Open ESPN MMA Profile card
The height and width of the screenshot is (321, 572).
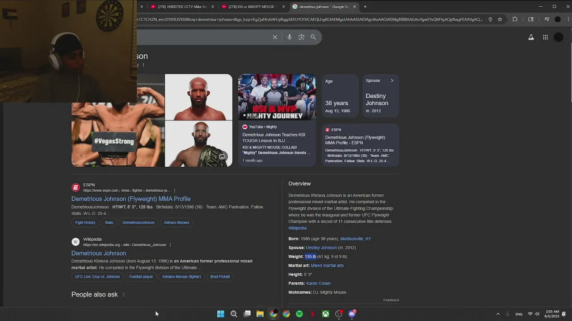[x=360, y=145]
